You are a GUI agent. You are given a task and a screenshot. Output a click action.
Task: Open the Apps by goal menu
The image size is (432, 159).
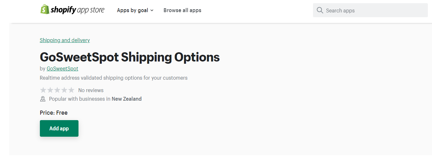click(x=135, y=11)
